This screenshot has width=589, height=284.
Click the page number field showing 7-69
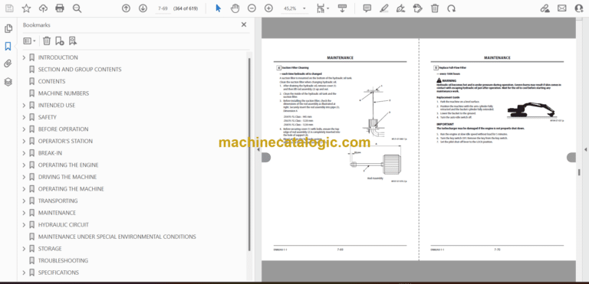click(x=163, y=8)
